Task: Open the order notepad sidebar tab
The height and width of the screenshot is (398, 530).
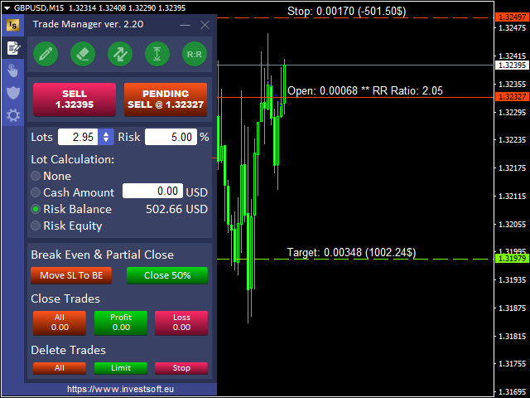Action: (12, 48)
